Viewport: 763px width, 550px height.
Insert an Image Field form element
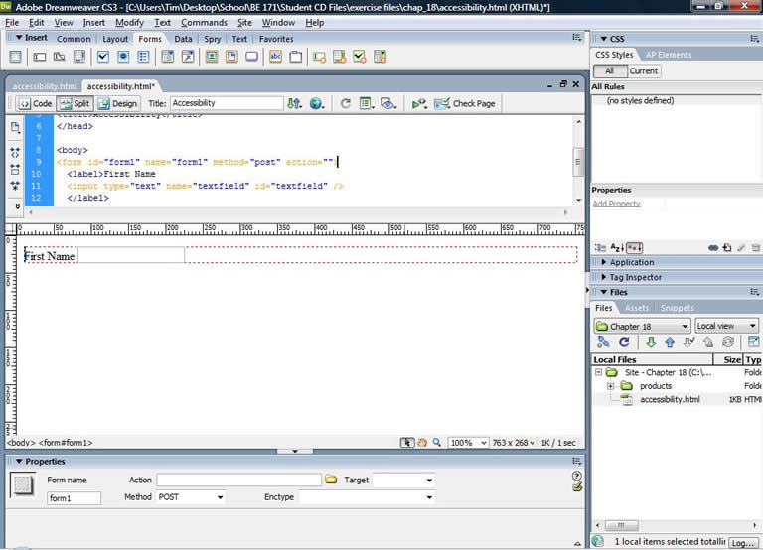[212, 57]
